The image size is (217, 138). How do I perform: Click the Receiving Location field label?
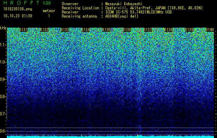click(80, 8)
